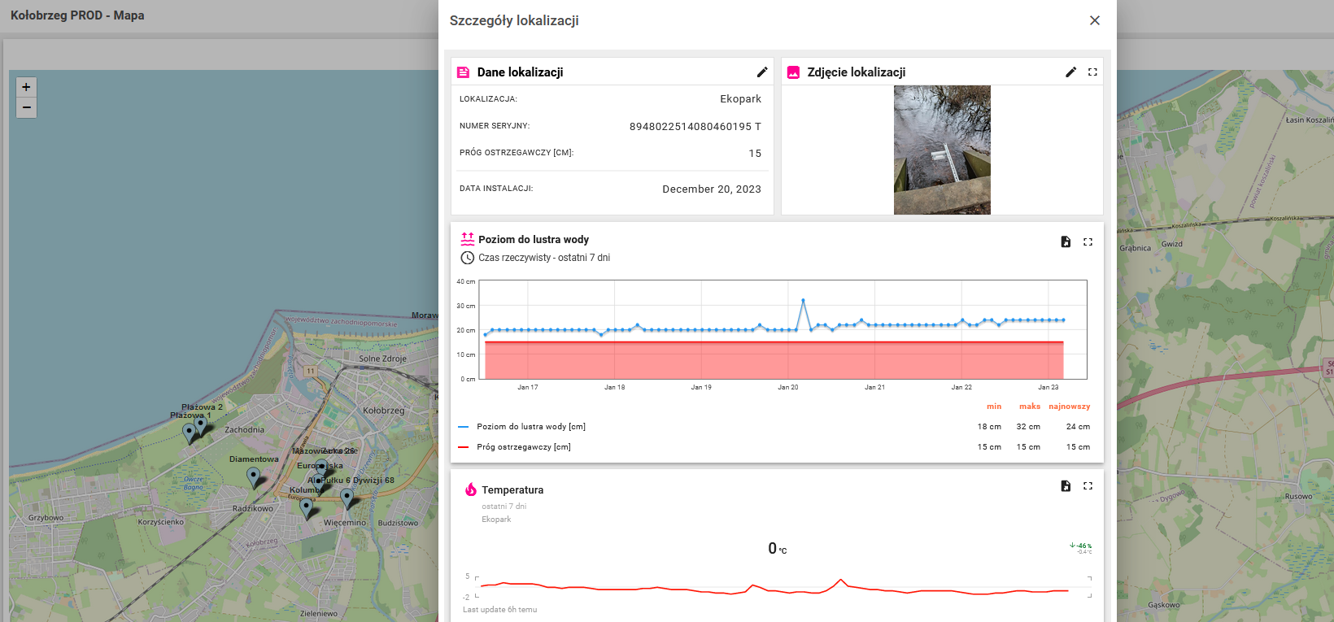Expand Zdjęcie lokalizacji panel to fullscreen
The image size is (1334, 622).
pos(1092,72)
